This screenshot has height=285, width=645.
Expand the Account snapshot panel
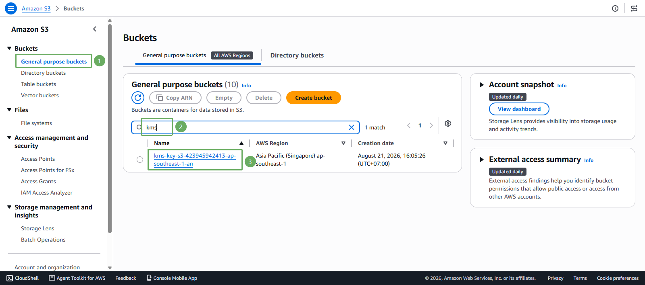tap(481, 85)
